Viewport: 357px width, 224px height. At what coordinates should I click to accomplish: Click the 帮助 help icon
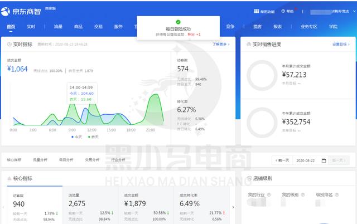(283, 11)
